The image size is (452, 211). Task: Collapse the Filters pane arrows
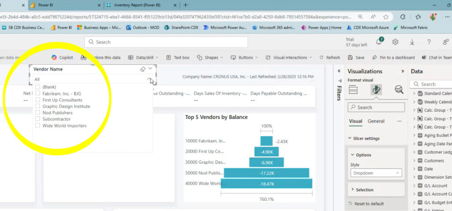click(x=339, y=71)
